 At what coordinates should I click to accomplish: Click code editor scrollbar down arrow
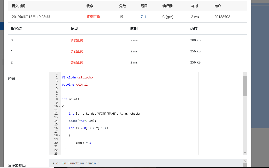(245, 153)
